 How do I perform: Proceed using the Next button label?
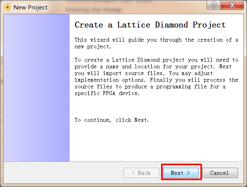point(177,173)
